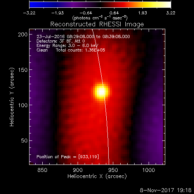
Task: Click the colorbar value '-0.64'
Action: (x=86, y=13)
